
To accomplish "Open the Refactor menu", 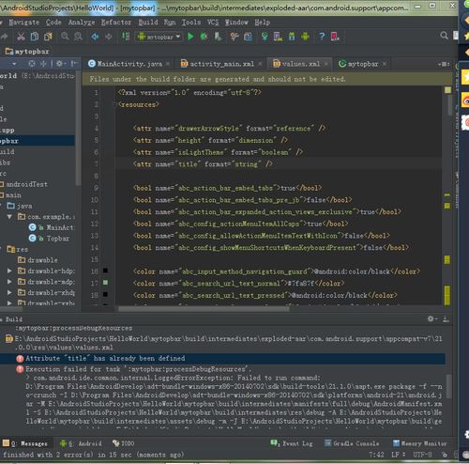I will tap(116, 23).
